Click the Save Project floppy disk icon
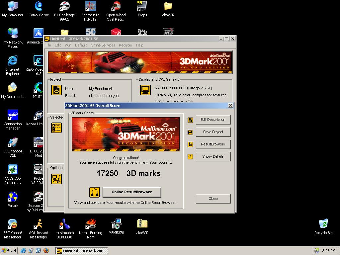 tap(190, 132)
